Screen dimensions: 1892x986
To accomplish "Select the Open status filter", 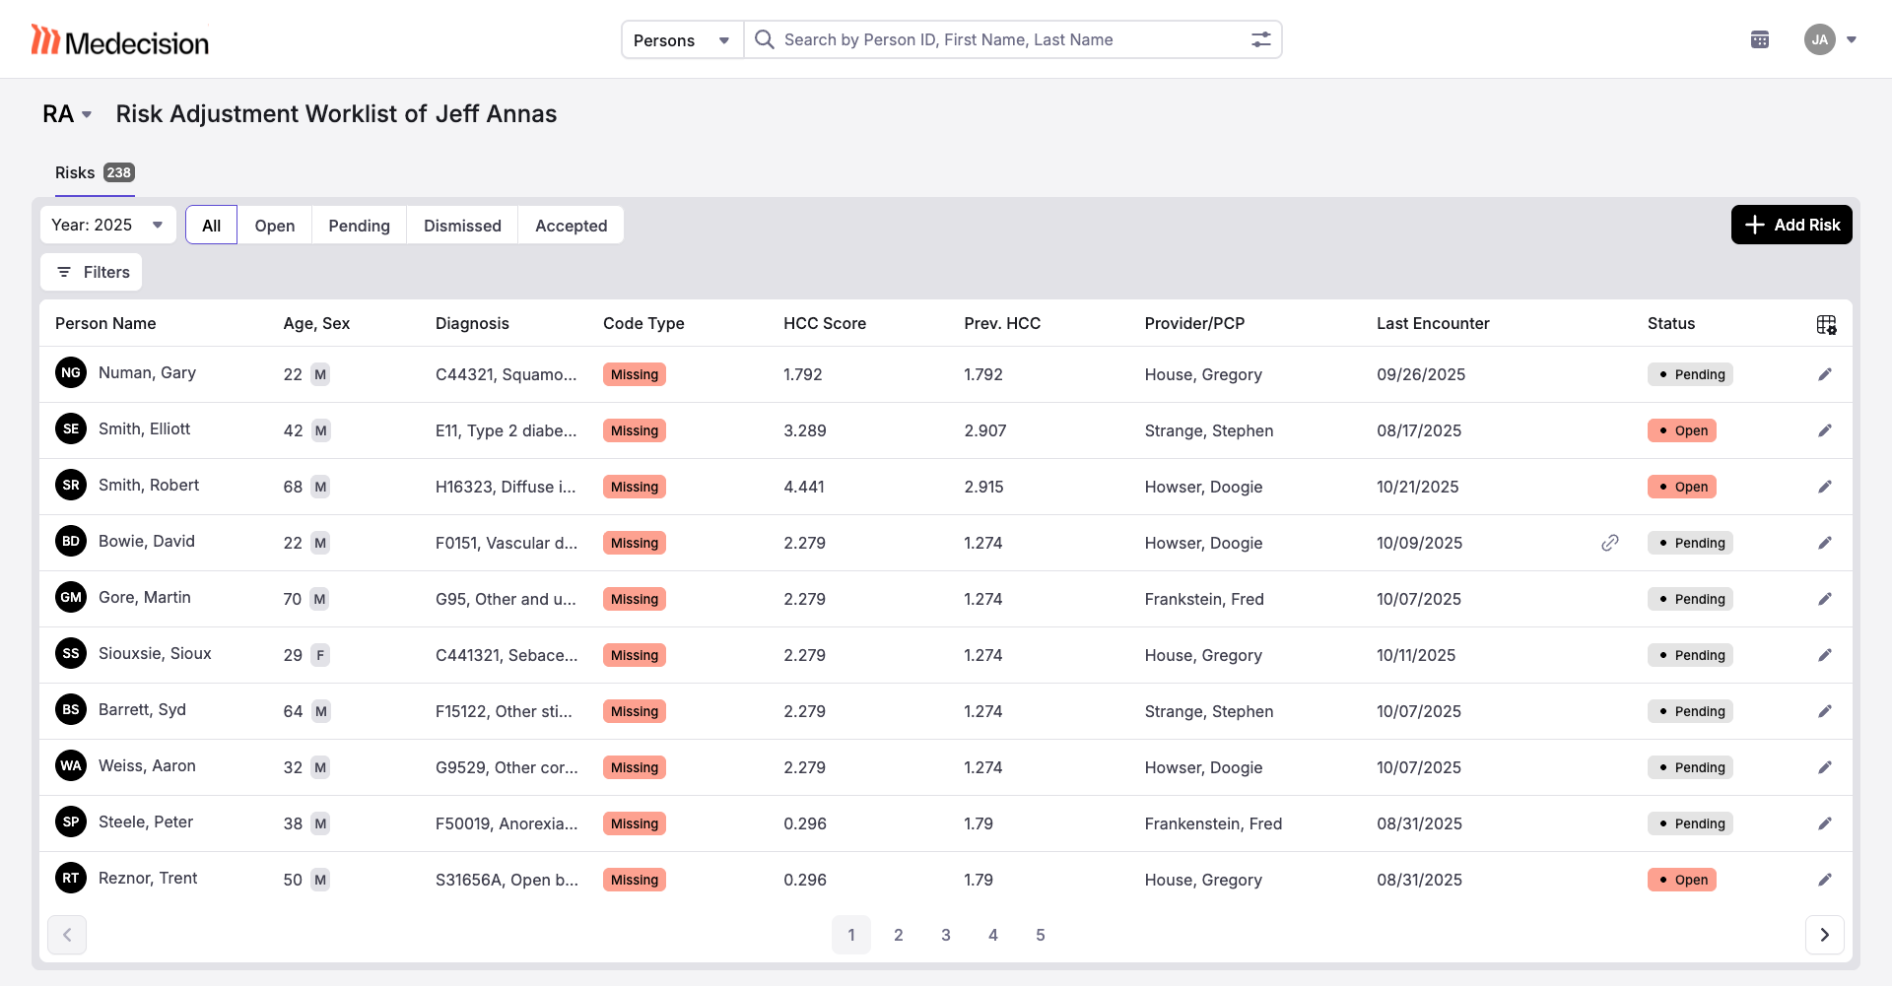I will click(x=274, y=226).
